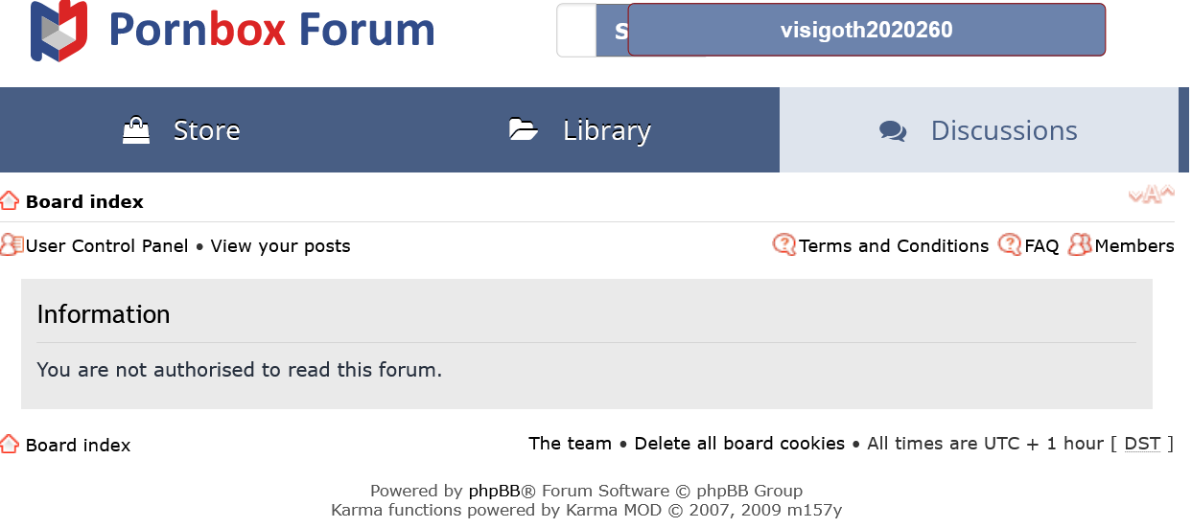
Task: Click the shopping bag Store icon
Action: (136, 130)
